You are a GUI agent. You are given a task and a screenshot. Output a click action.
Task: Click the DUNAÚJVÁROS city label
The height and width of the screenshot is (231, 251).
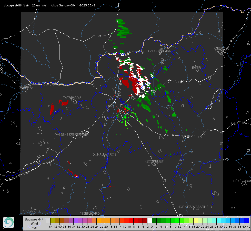point(104,154)
